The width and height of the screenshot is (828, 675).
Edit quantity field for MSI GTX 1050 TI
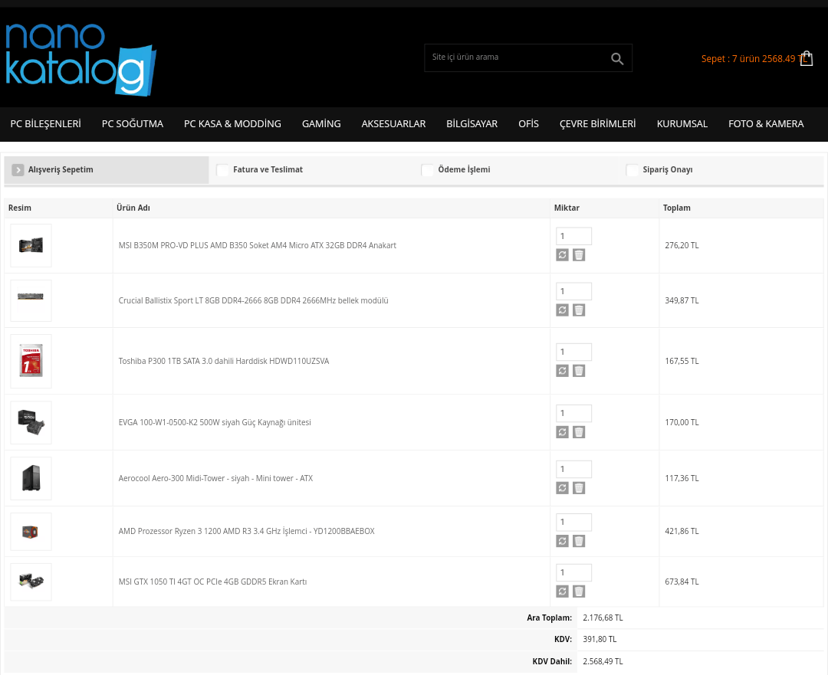click(x=573, y=572)
